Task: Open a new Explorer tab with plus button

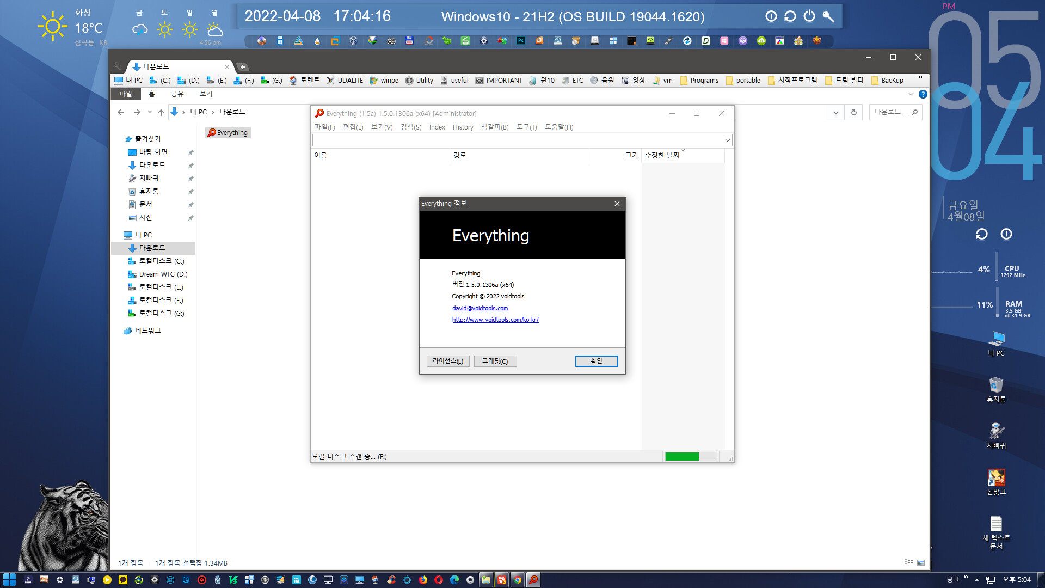Action: [243, 66]
